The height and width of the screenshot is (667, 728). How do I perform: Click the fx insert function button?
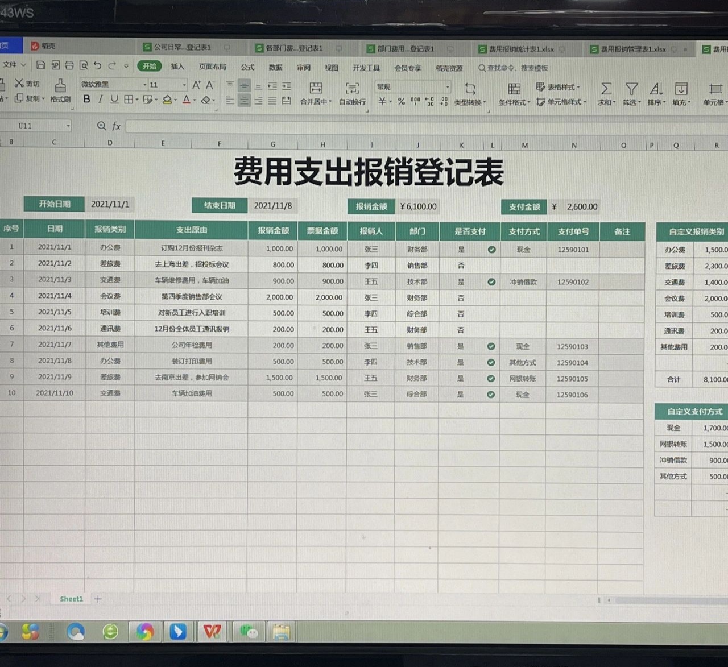(x=116, y=126)
